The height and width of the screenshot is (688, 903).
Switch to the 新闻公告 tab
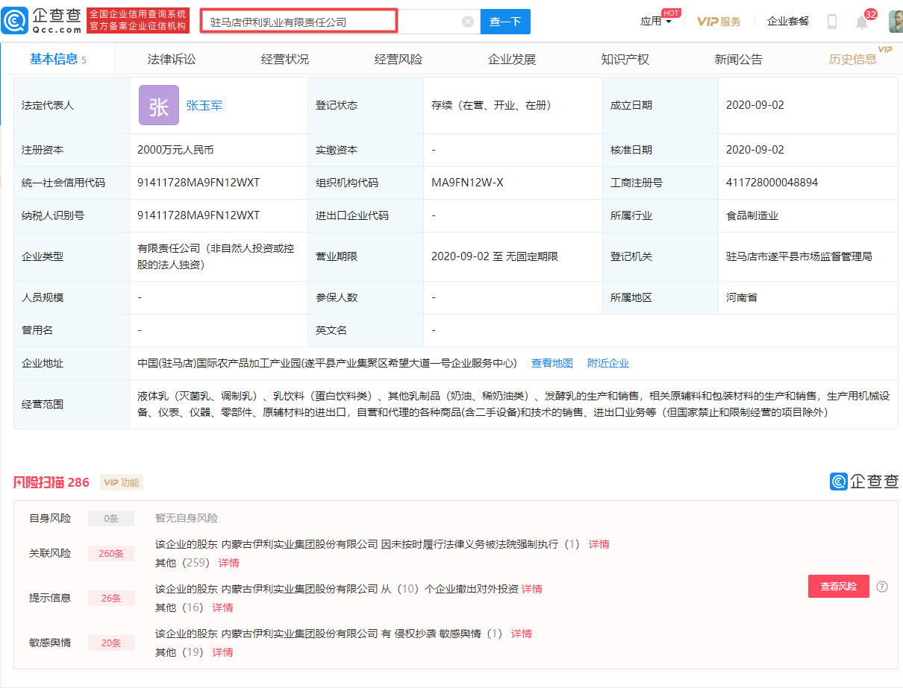click(x=739, y=60)
